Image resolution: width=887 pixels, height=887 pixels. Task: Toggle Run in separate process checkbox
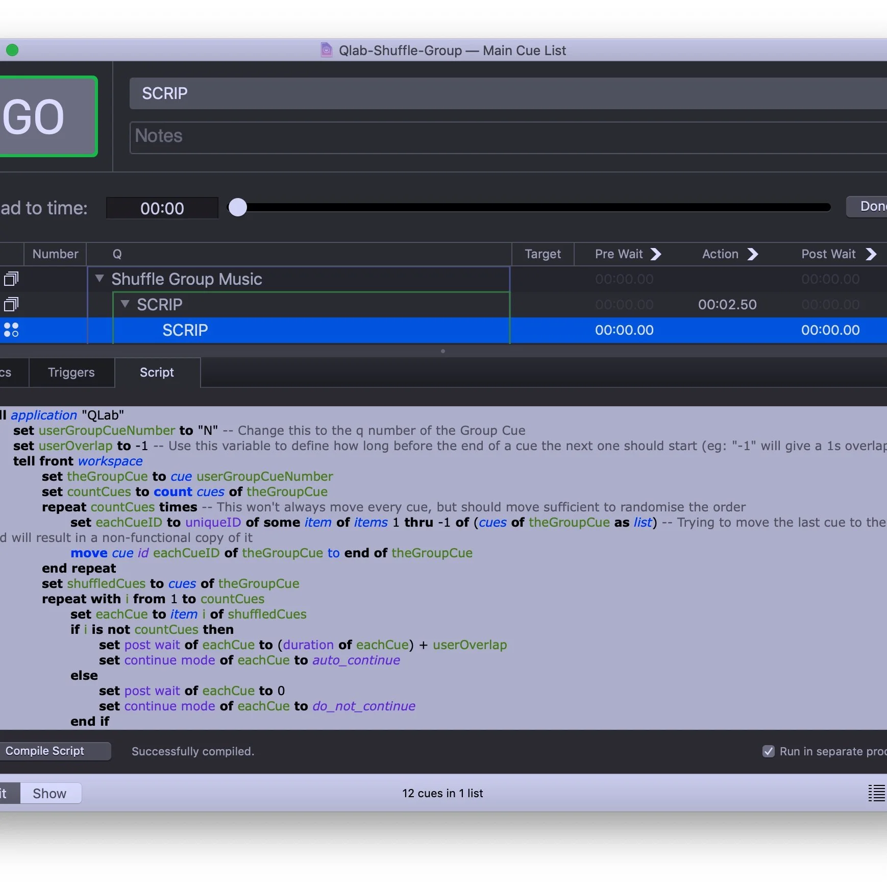768,751
